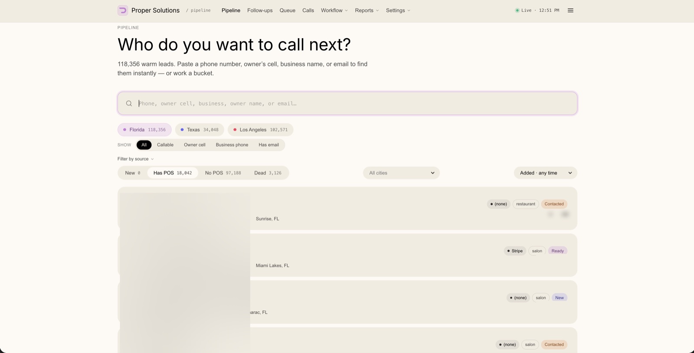
Task: Select the Texas market chip
Action: pos(200,130)
